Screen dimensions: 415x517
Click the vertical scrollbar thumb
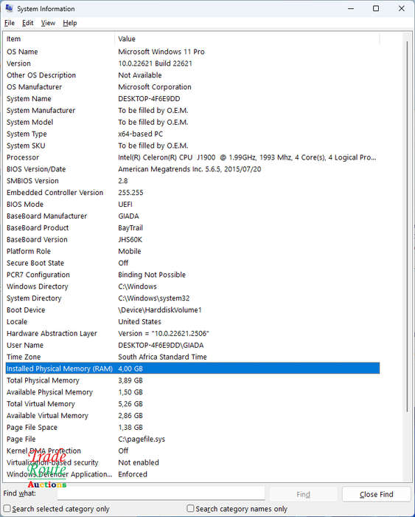407,226
